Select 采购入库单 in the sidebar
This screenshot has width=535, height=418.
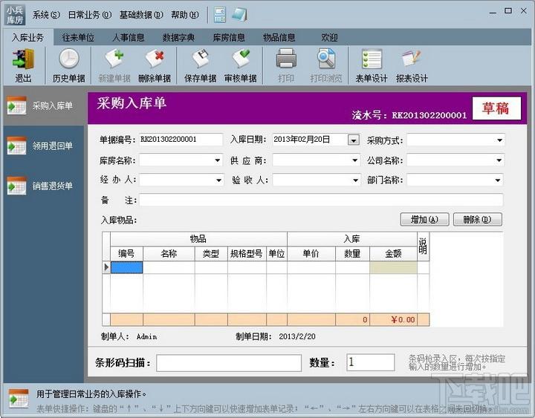click(44, 106)
